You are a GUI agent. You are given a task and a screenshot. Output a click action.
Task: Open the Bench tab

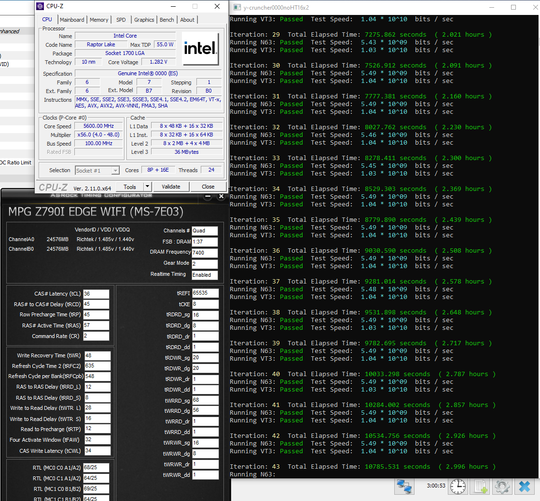tap(166, 20)
